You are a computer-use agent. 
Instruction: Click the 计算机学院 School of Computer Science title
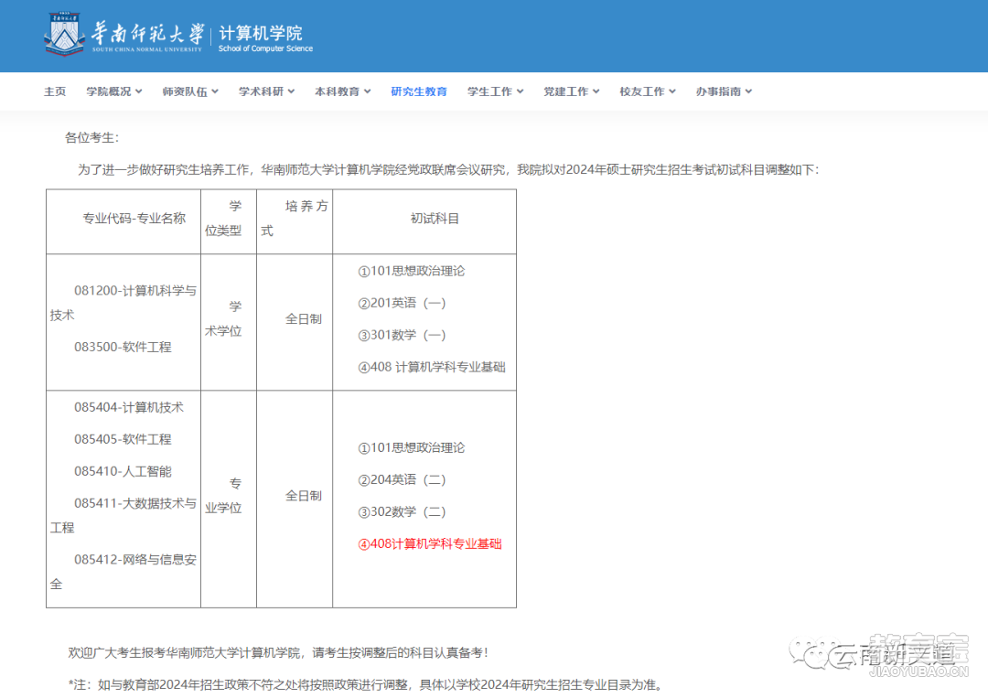click(265, 38)
